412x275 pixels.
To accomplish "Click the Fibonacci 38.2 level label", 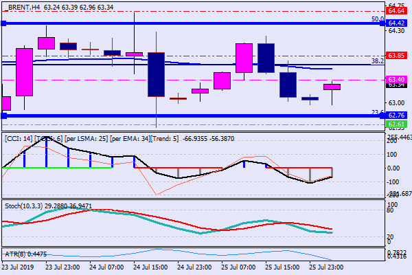I will (x=376, y=60).
